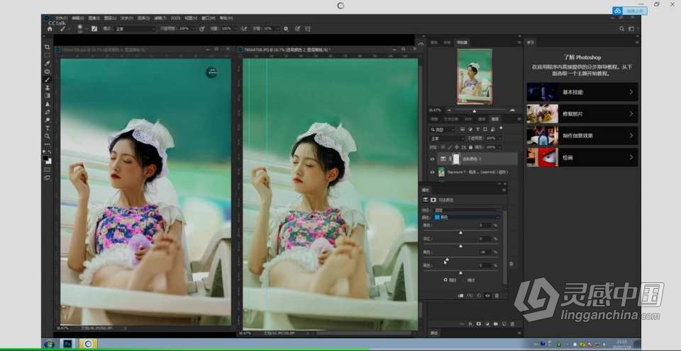Open the Window menu
Image resolution: width=681 pixels, height=351 pixels.
pos(209,18)
